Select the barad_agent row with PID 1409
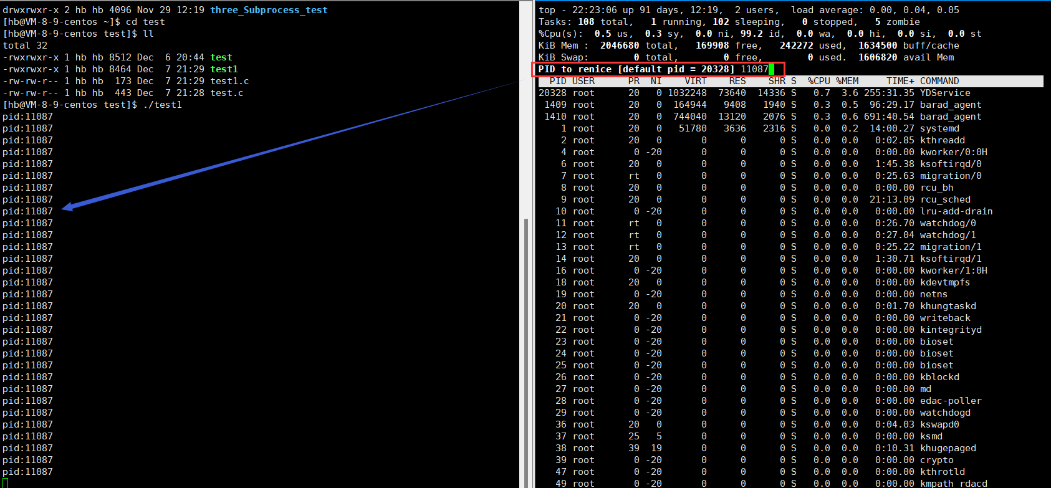This screenshot has height=488, width=1051. tap(790, 105)
